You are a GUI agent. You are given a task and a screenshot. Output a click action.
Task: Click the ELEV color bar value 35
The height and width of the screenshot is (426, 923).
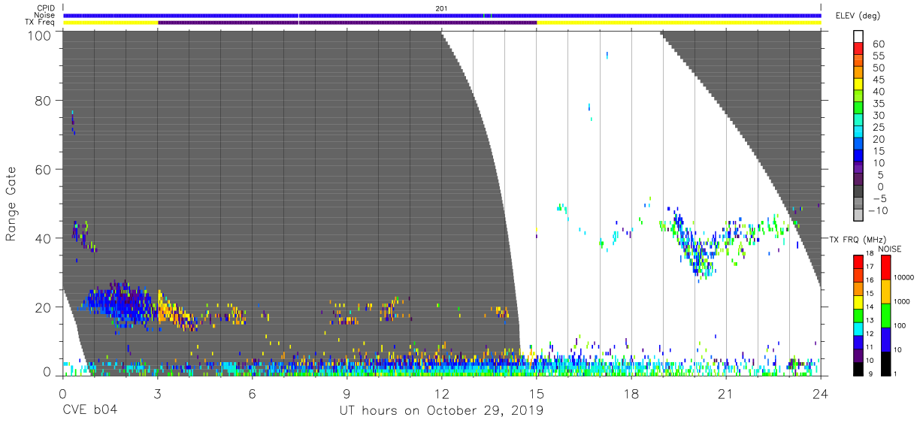point(879,104)
